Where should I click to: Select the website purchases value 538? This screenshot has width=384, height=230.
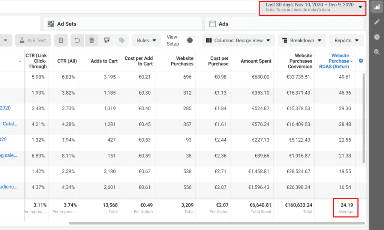pos(187,171)
